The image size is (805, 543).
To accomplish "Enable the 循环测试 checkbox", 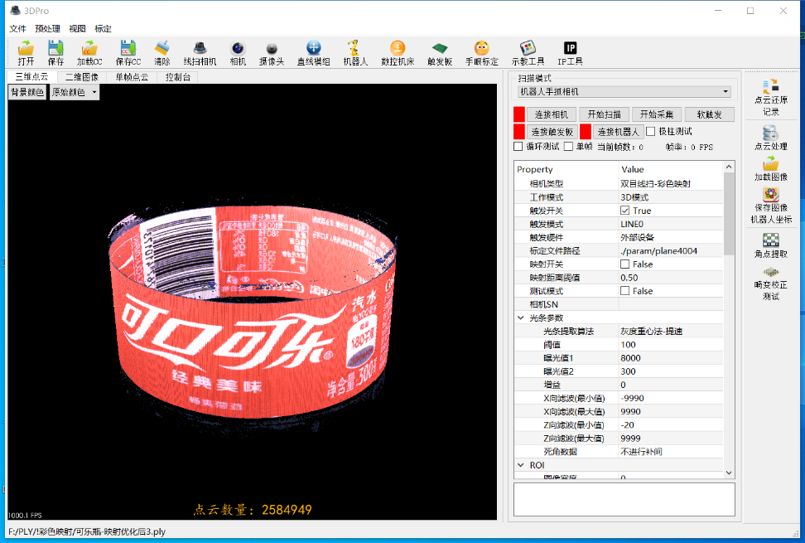I will click(518, 147).
